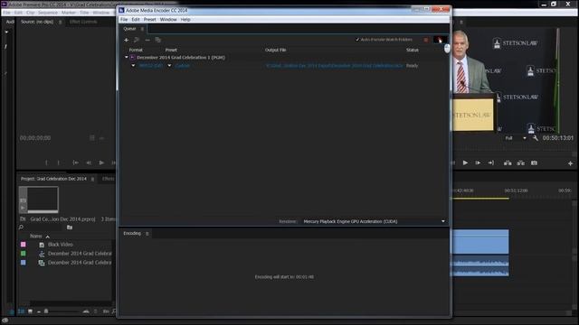The image size is (579, 325).
Task: Select the Effect Controls tab in Premiere
Action: [x=83, y=22]
